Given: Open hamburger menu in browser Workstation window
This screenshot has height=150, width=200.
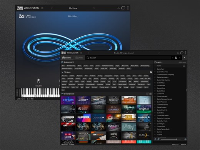Looking at the screenshot, I should click(81, 53).
